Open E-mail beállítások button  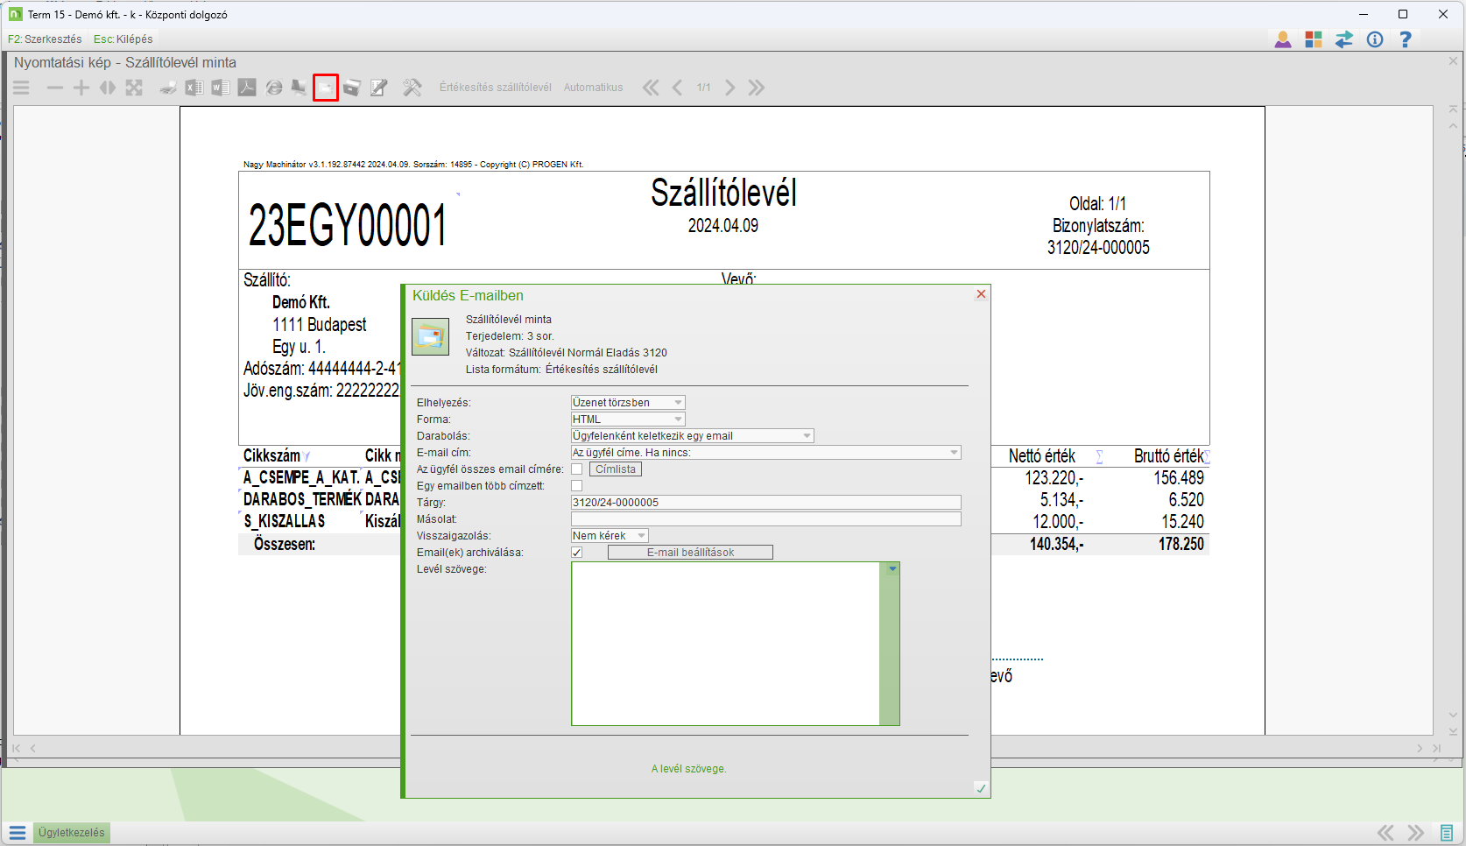click(690, 553)
